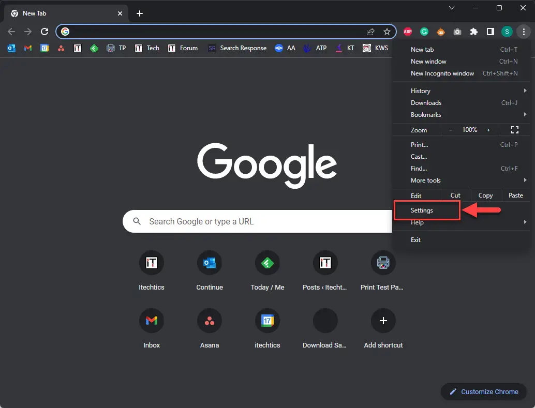Click the orange robot extension icon
This screenshot has height=408, width=535.
[x=441, y=32]
